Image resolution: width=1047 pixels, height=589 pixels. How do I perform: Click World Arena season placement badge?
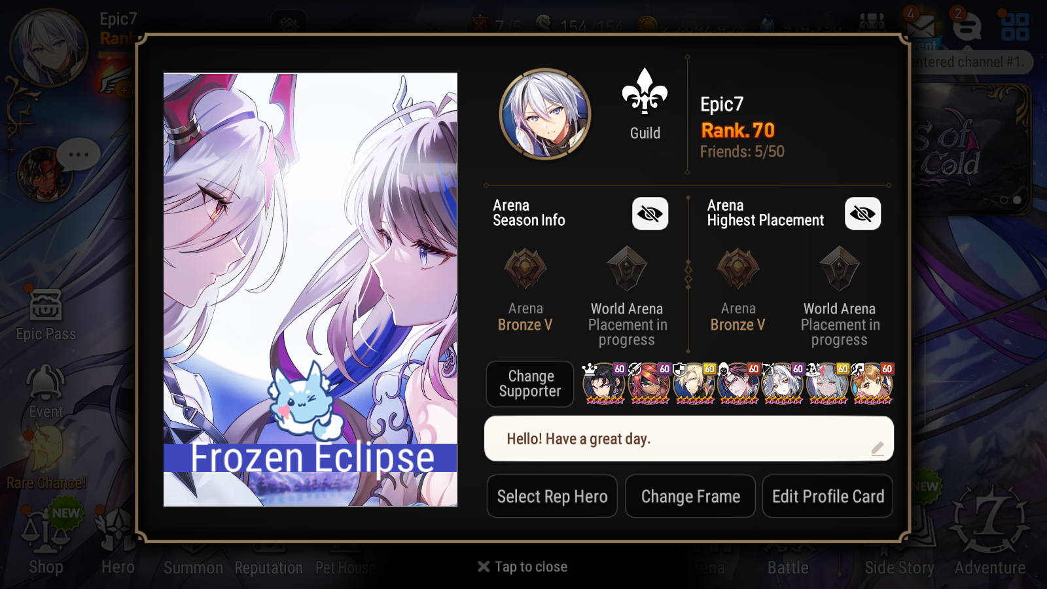[x=627, y=268]
